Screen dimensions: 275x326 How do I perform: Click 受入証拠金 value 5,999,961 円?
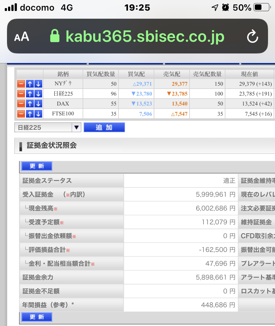coord(216,195)
